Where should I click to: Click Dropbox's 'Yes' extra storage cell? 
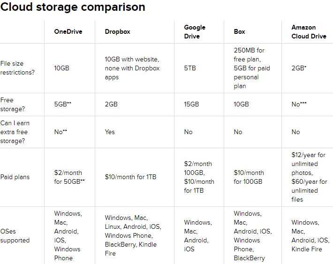click(x=110, y=132)
